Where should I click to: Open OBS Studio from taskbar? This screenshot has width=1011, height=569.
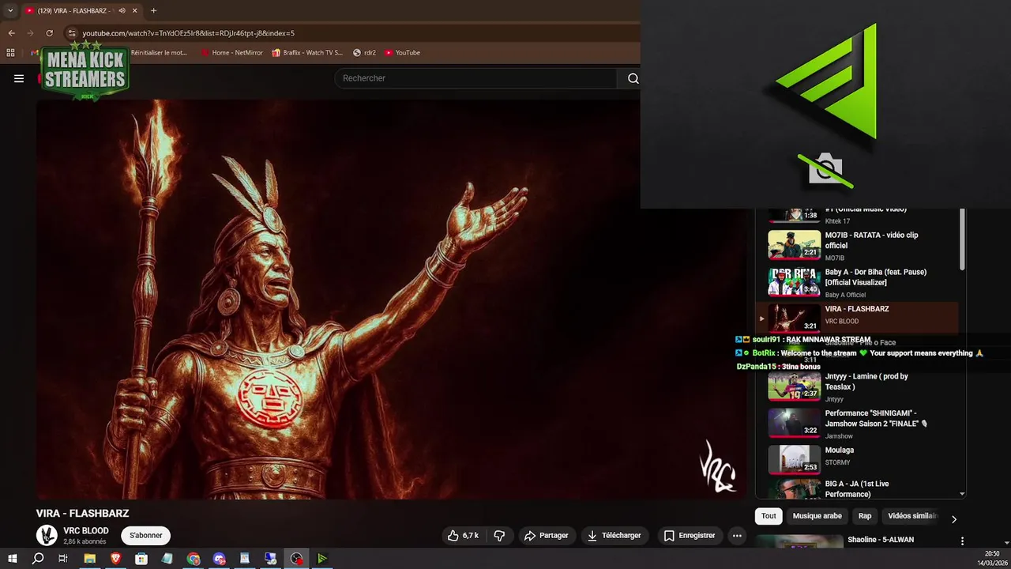pos(296,559)
